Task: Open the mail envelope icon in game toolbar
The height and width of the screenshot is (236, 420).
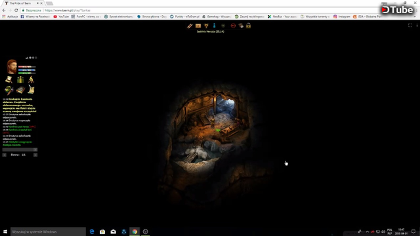Action: (198, 26)
